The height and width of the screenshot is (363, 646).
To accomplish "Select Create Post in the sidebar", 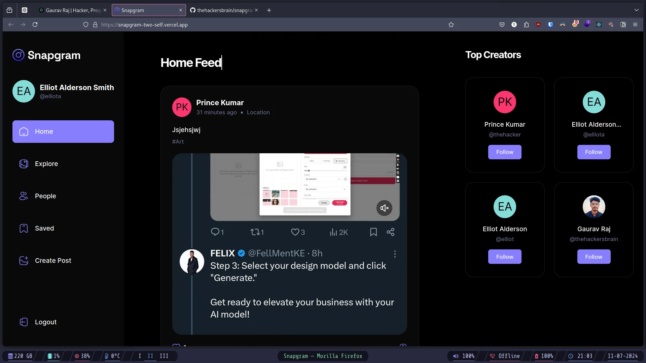I will (x=53, y=260).
